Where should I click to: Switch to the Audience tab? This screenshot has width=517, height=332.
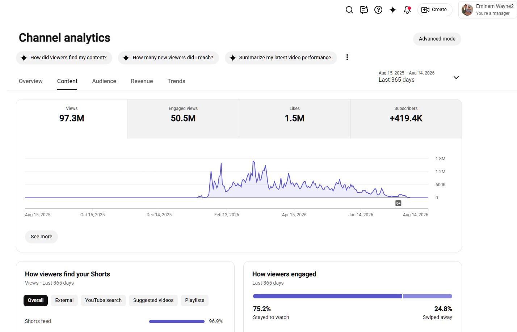(x=104, y=81)
